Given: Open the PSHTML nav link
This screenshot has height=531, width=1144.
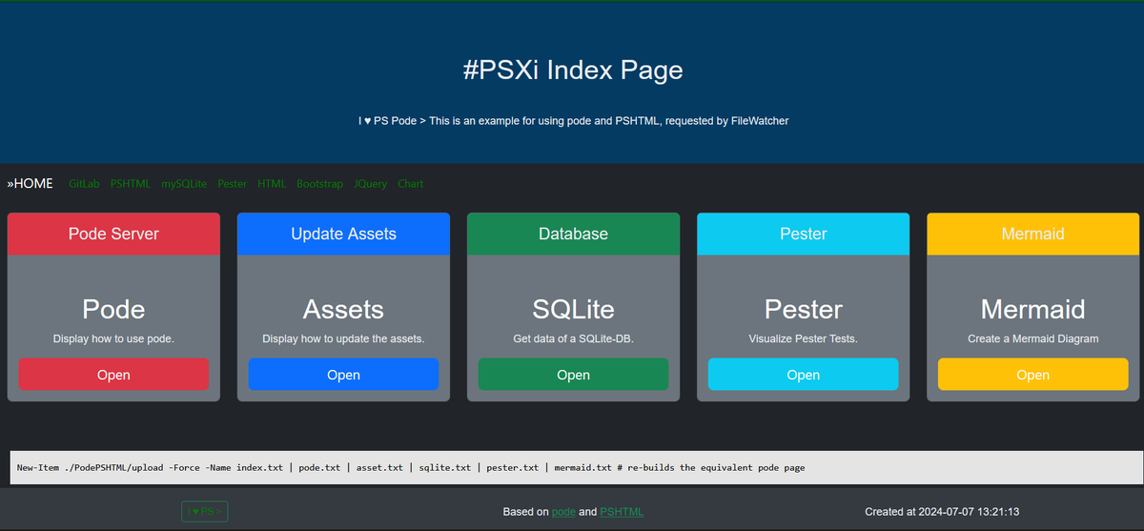Looking at the screenshot, I should coord(131,184).
